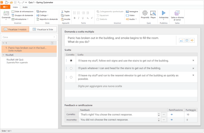Apply superscript formatting
Viewport: 204px width, 133px height.
click(92, 18)
